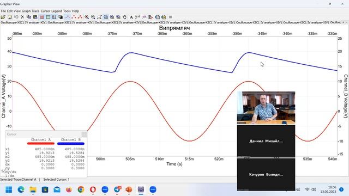Viewport: 349px width, 196px height.
Task: Click the "Channel_A Voltage(V)" left axis label
Action: (x=3, y=96)
